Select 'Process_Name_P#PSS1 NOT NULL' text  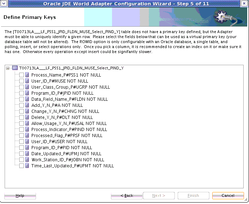[66, 75]
